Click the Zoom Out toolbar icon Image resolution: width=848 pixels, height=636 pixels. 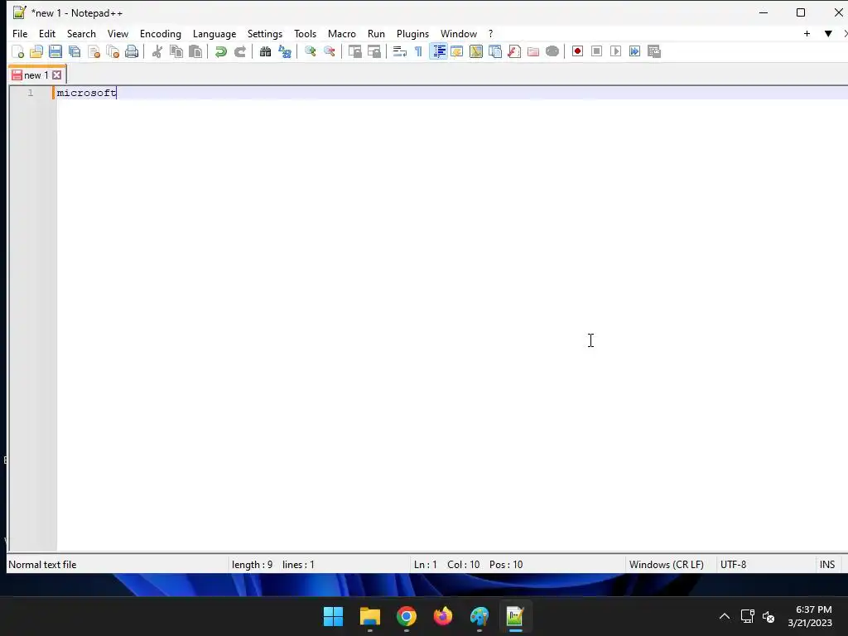(x=330, y=51)
